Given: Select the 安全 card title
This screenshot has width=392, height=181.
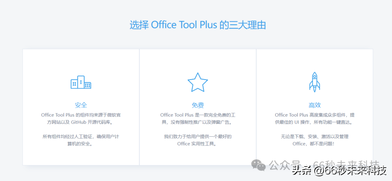Looking at the screenshot, I should 81,105.
